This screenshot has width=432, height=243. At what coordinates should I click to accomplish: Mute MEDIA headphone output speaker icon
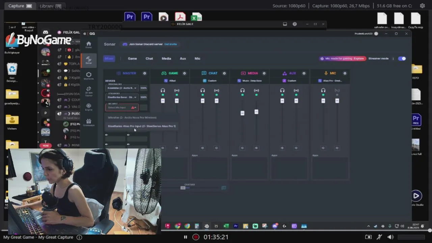[x=242, y=148]
